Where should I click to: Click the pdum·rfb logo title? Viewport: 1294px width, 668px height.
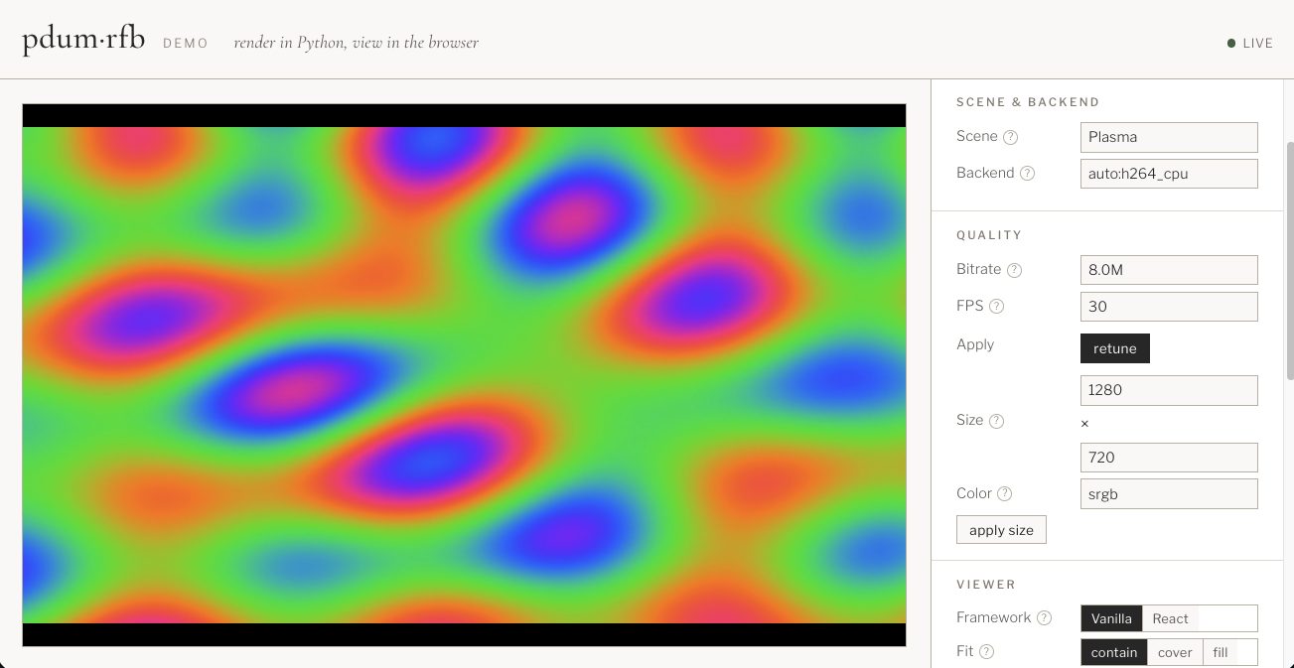tap(83, 41)
